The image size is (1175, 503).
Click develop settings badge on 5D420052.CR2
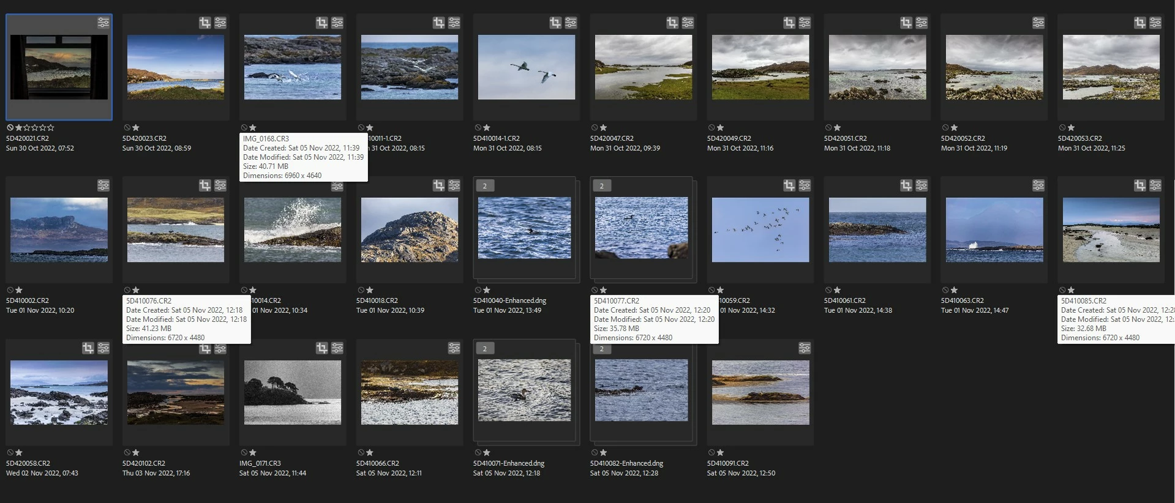click(1038, 23)
